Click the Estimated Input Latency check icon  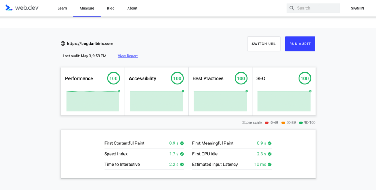tap(270, 165)
